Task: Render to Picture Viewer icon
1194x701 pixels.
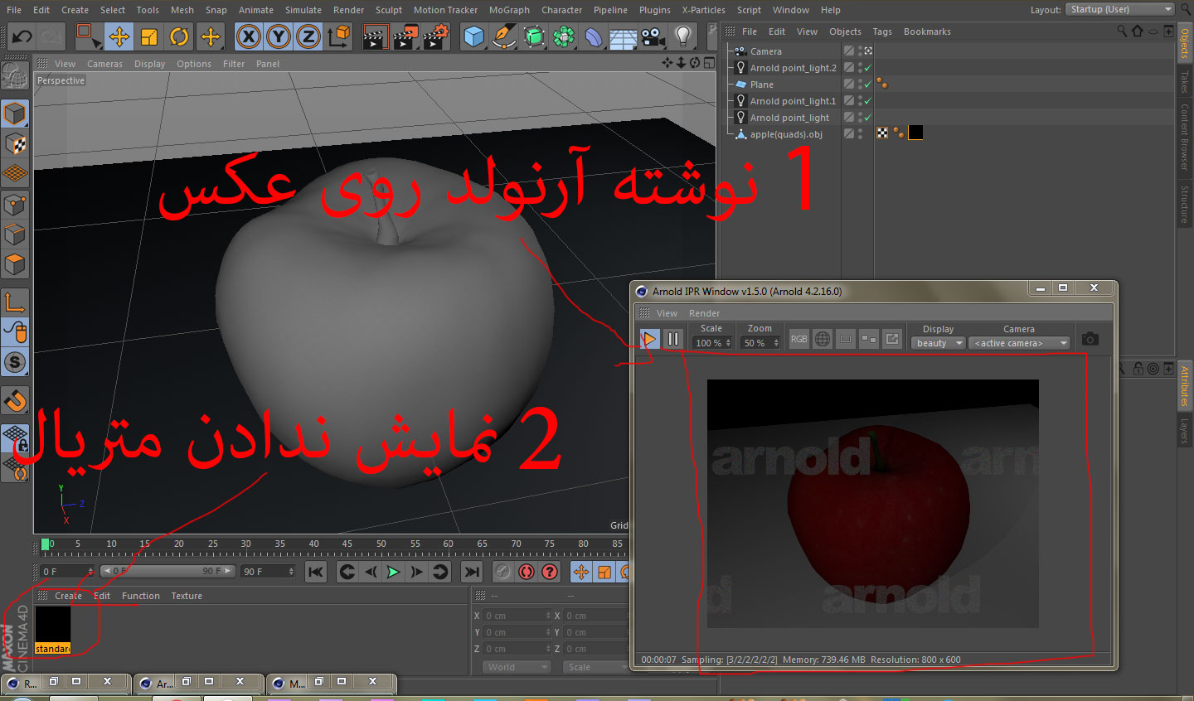Action: click(x=405, y=36)
